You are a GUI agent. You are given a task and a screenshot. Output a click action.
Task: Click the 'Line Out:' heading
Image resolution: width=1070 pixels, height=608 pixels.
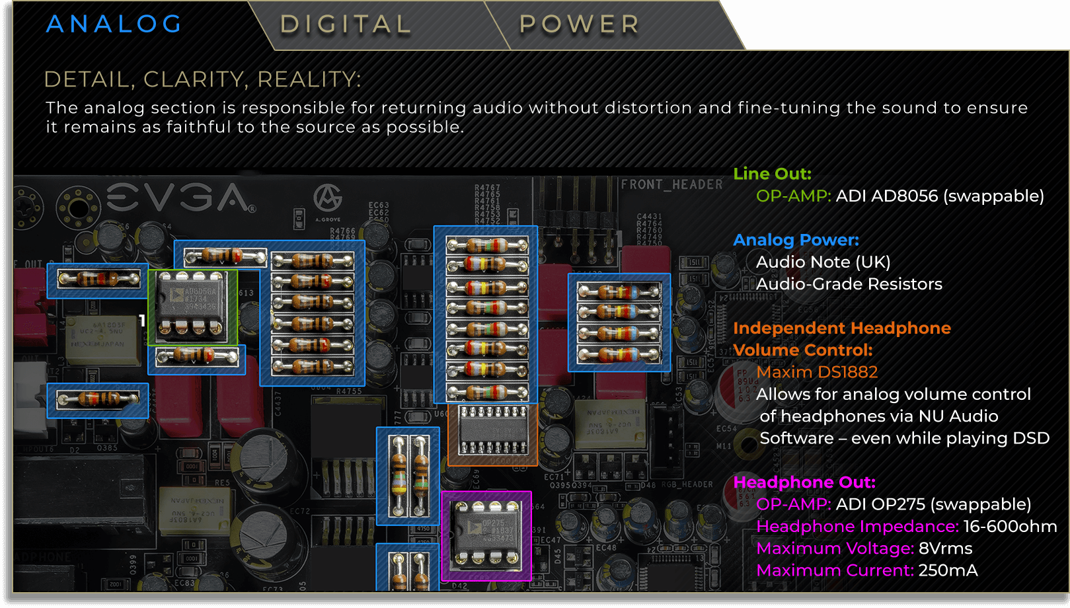tap(772, 174)
